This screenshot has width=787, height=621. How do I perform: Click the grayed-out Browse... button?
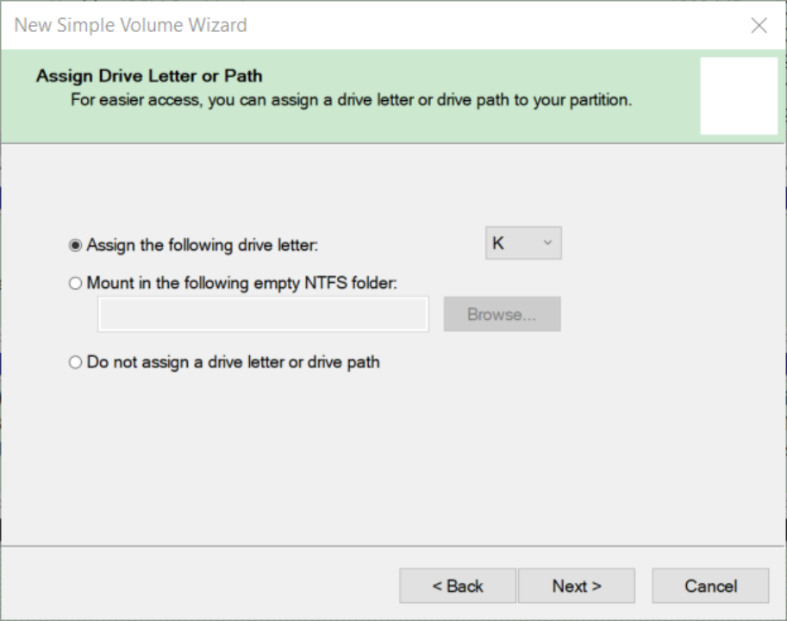[502, 314]
